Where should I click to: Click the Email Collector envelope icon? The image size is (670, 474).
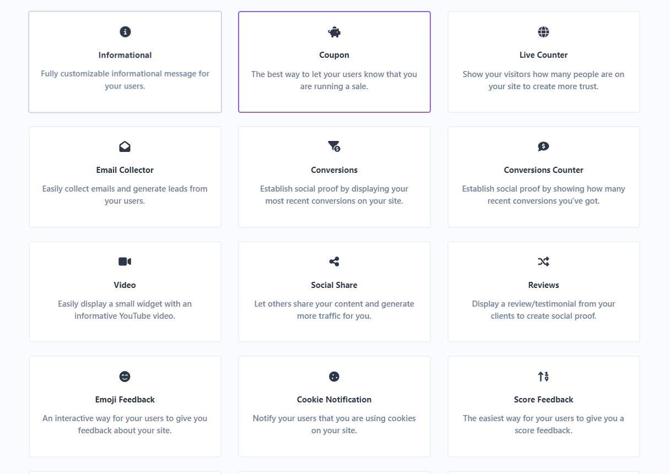[125, 146]
